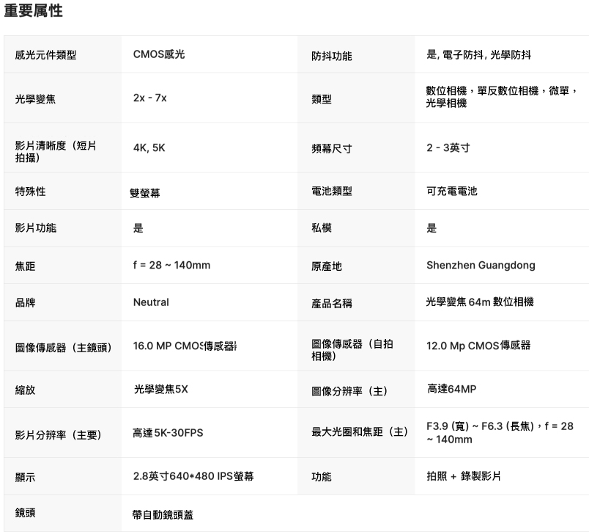589x532 pixels.
Task: Select the Shenzhen Guangdong origin value
Action: 481,265
